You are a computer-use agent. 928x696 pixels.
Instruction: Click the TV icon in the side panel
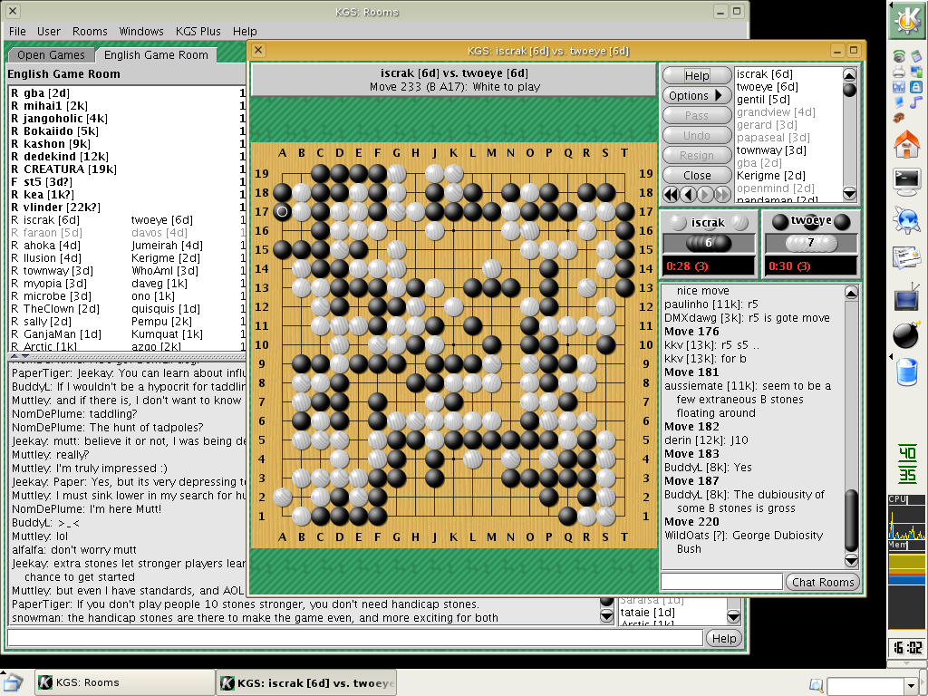906,296
